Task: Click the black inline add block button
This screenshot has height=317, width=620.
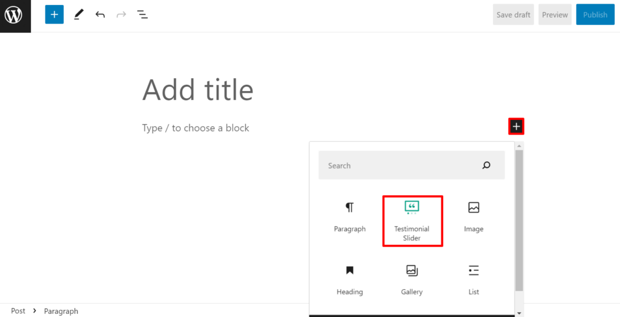Action: point(516,127)
